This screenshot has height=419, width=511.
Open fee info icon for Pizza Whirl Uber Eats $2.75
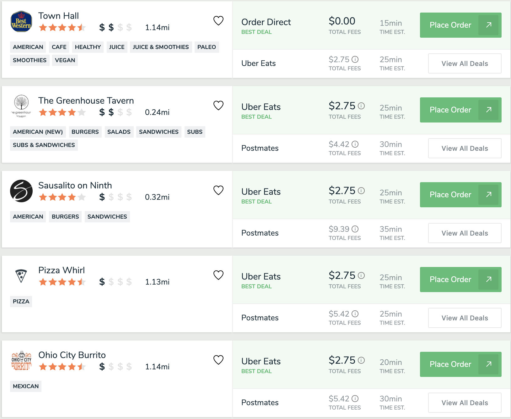(x=361, y=275)
